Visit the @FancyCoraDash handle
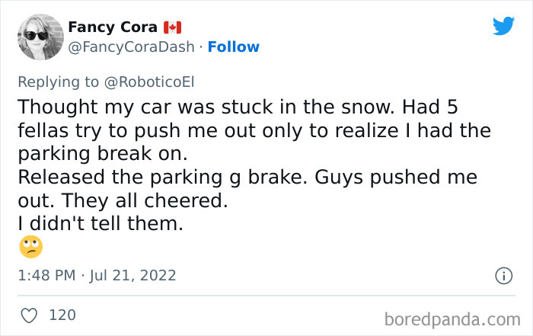Screen dimensions: 533x336 [x=131, y=47]
